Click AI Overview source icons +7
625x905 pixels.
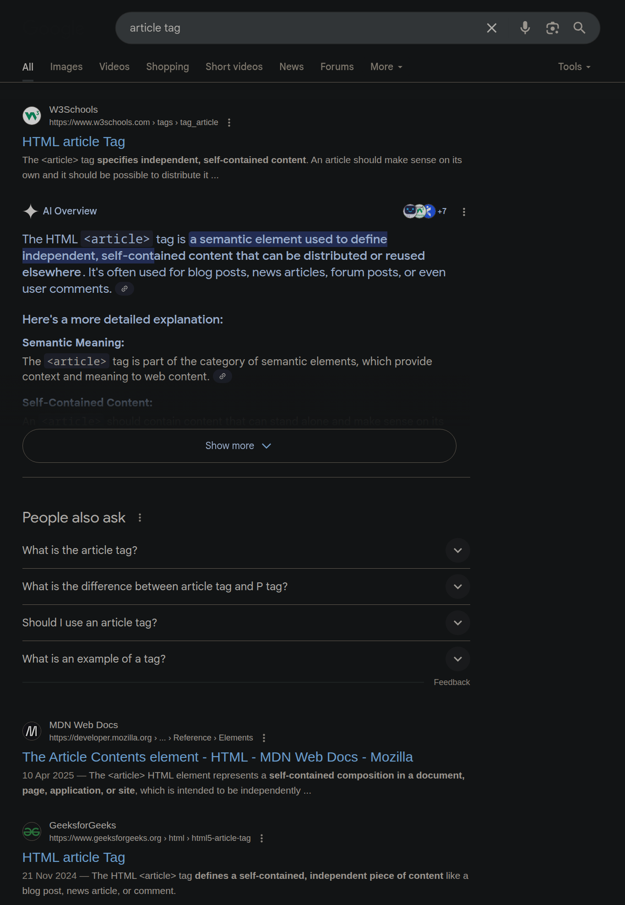[425, 211]
